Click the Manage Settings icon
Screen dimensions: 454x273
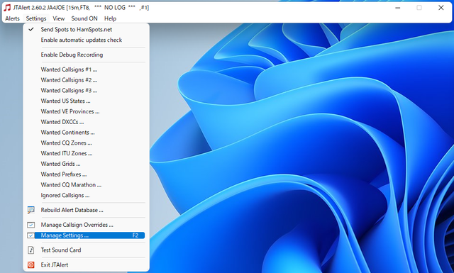(x=31, y=235)
